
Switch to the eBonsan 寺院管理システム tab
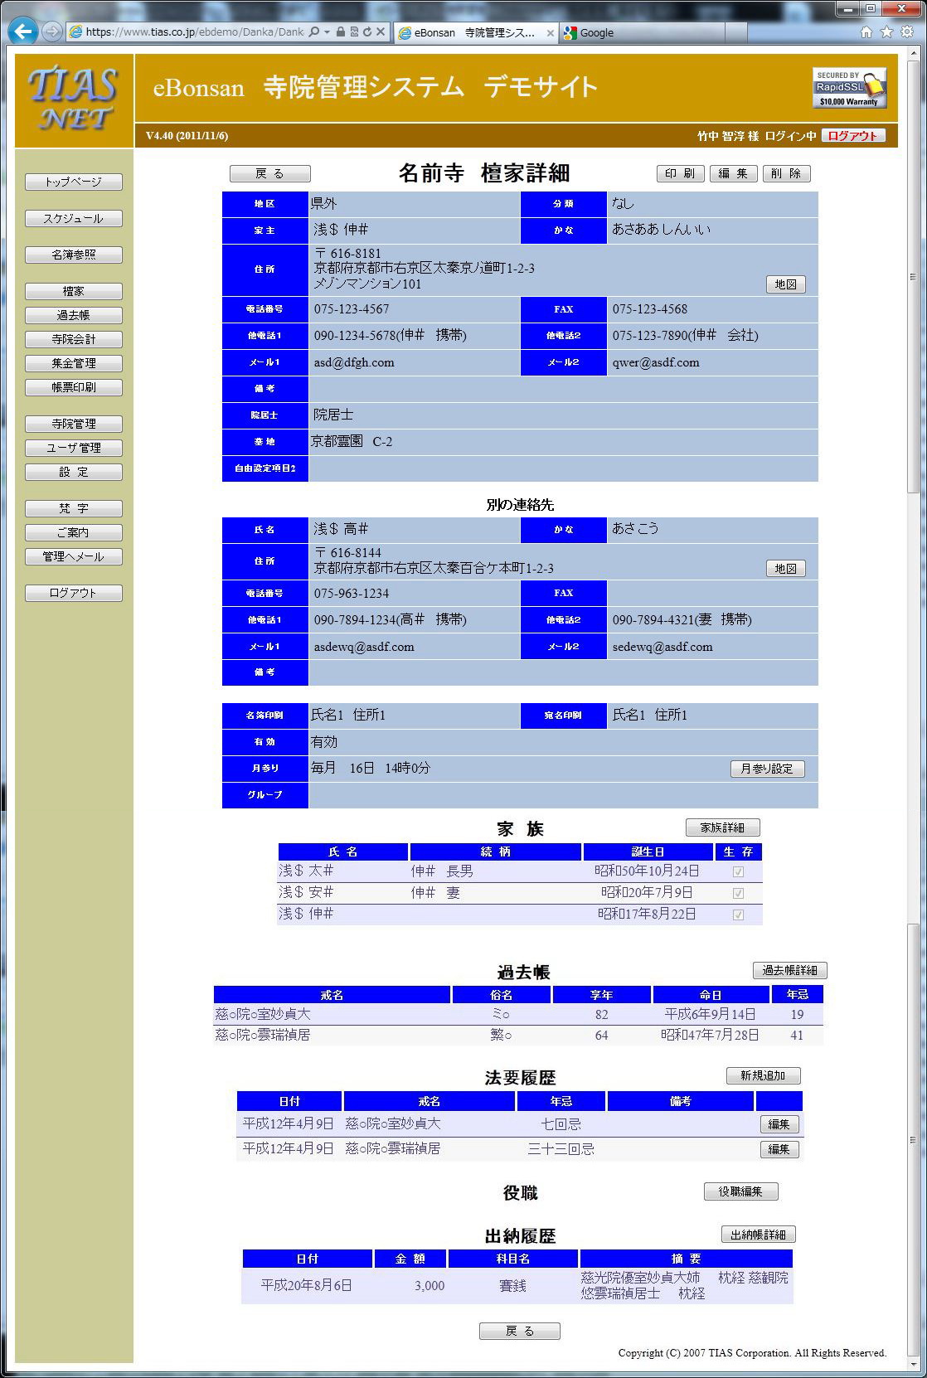click(476, 32)
